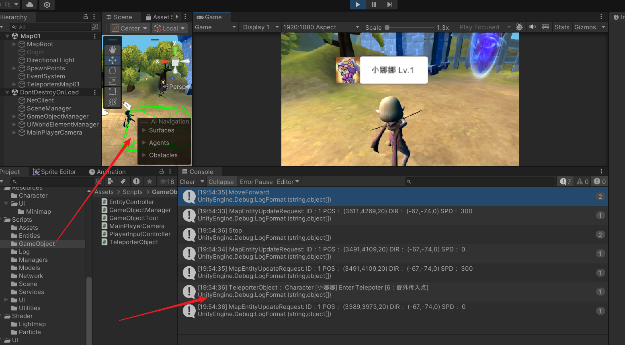Select the TeleporterObject script file

pos(133,242)
